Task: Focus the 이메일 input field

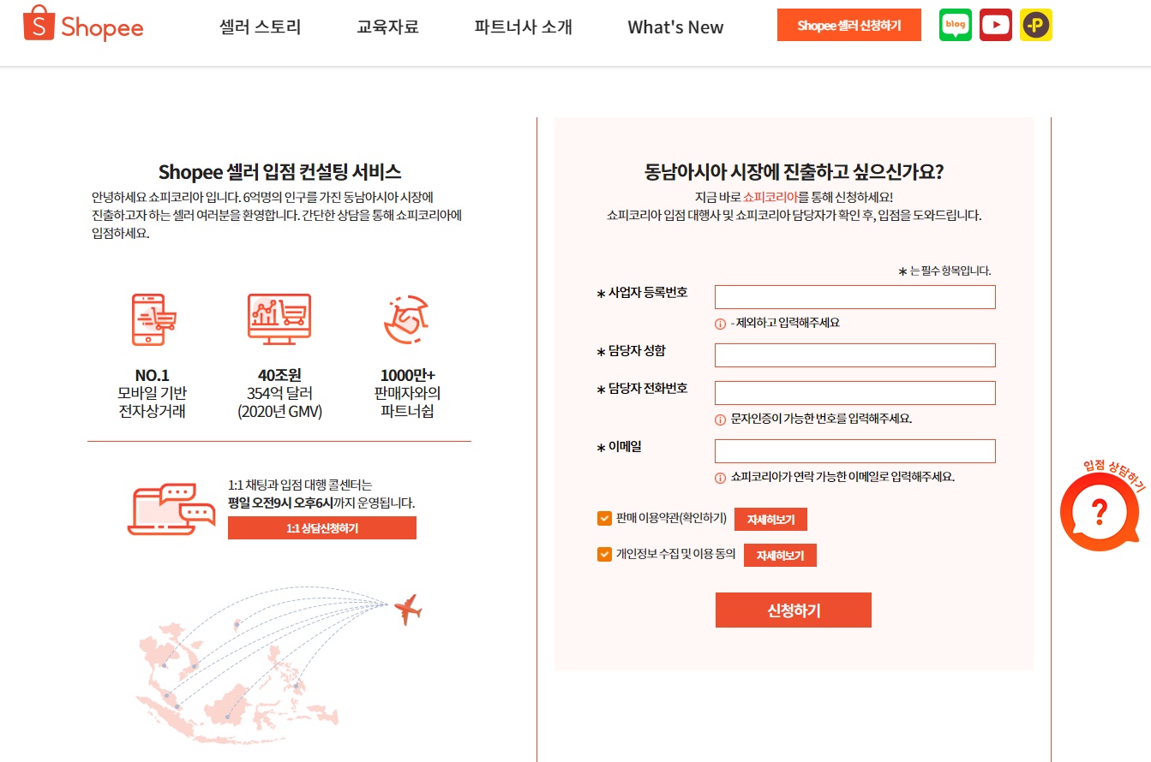Action: [x=855, y=451]
